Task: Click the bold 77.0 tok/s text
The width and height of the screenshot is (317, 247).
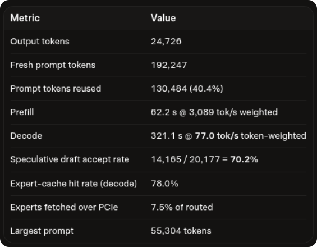Action: click(217, 136)
